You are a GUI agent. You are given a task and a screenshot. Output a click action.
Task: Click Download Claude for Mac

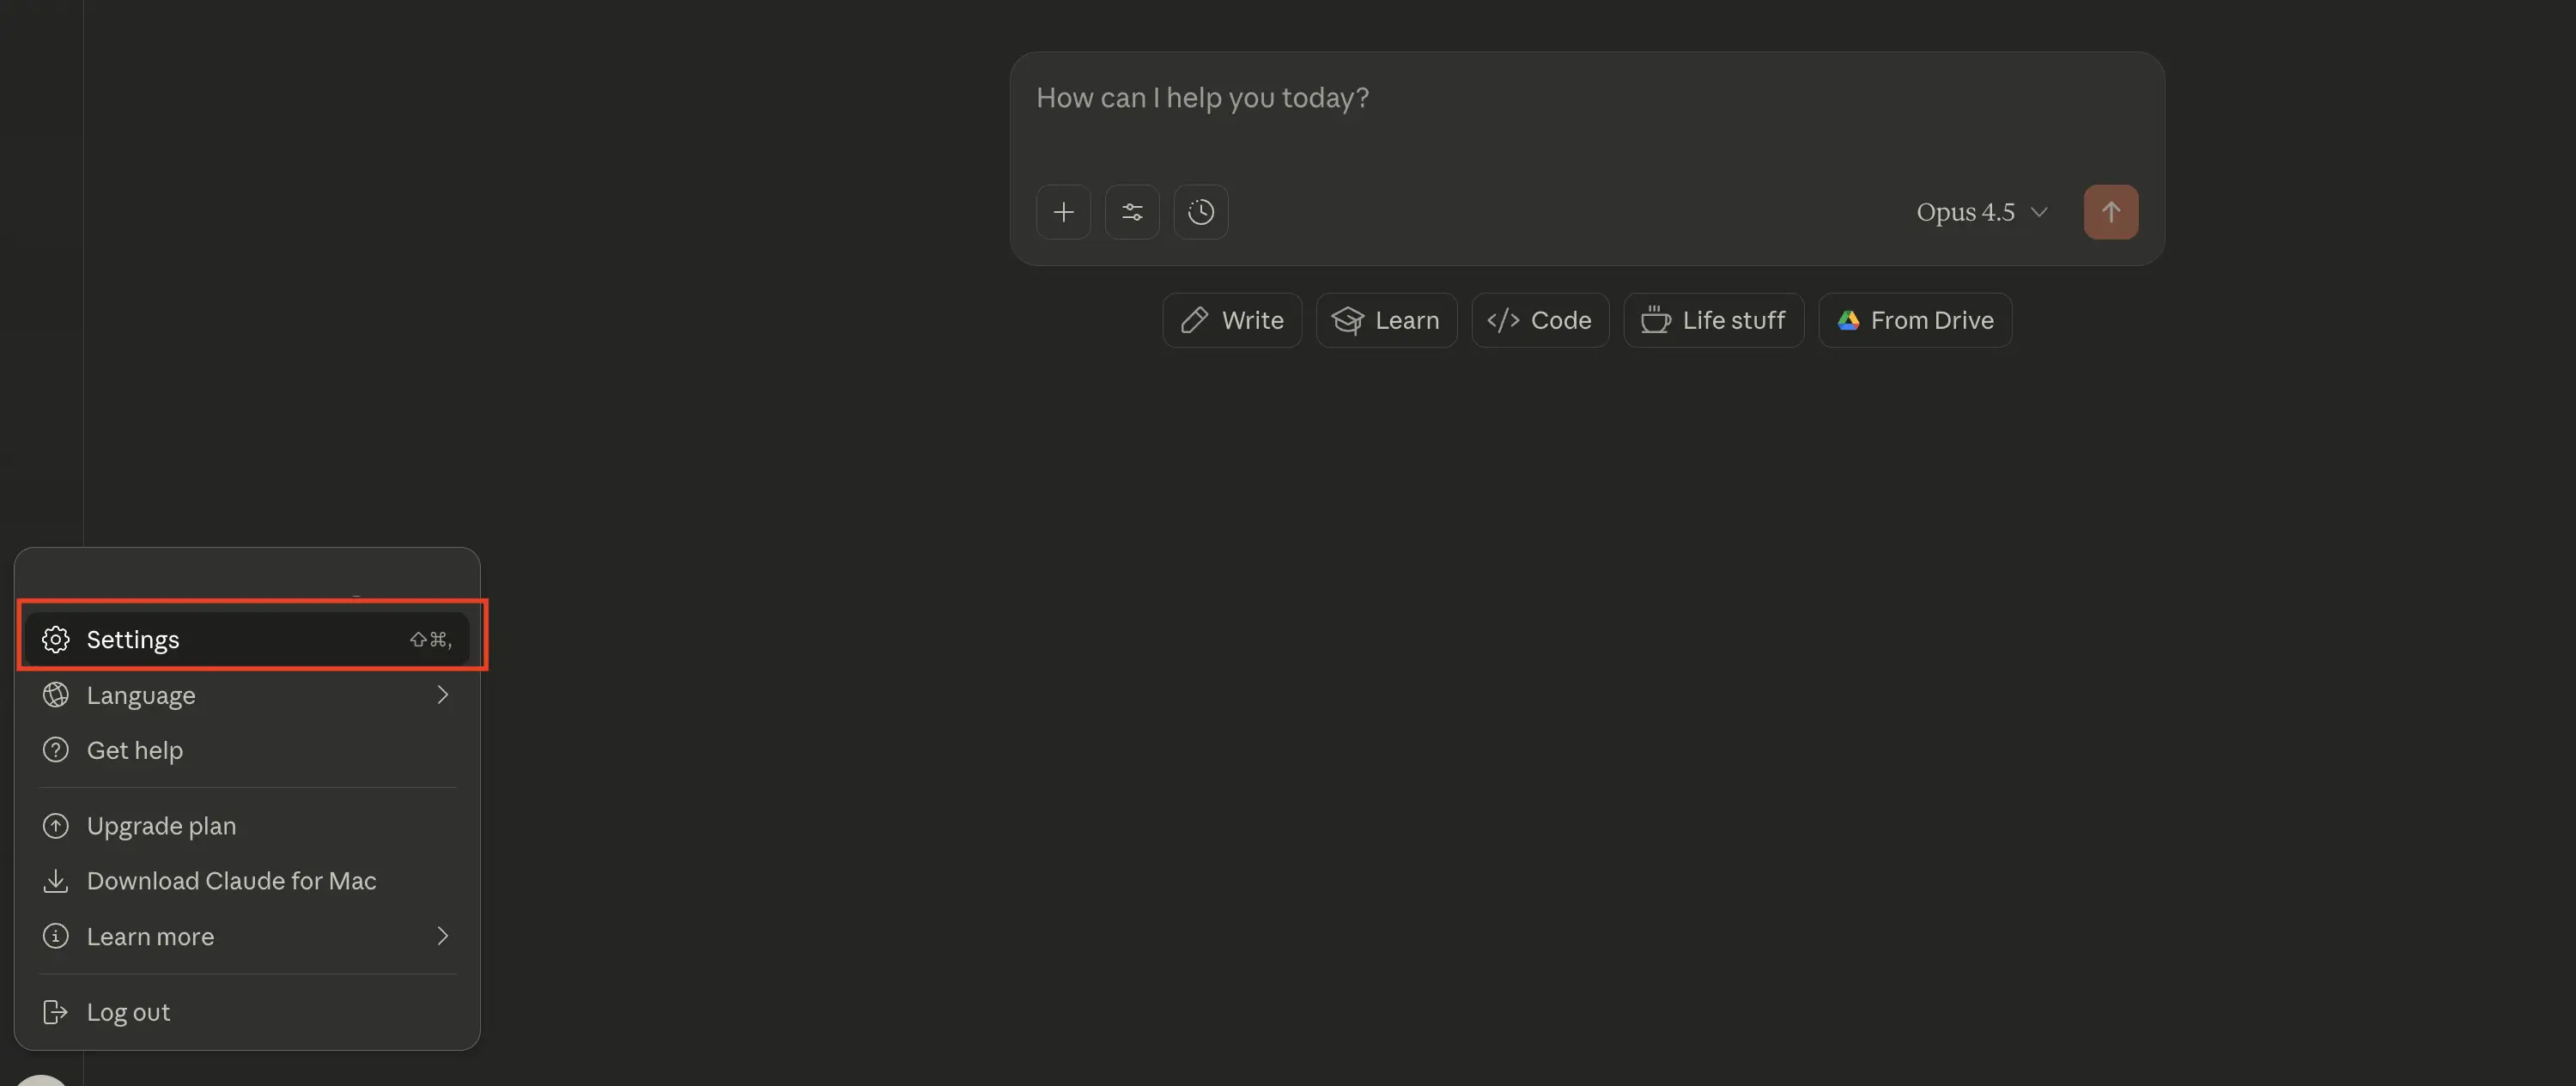point(231,881)
